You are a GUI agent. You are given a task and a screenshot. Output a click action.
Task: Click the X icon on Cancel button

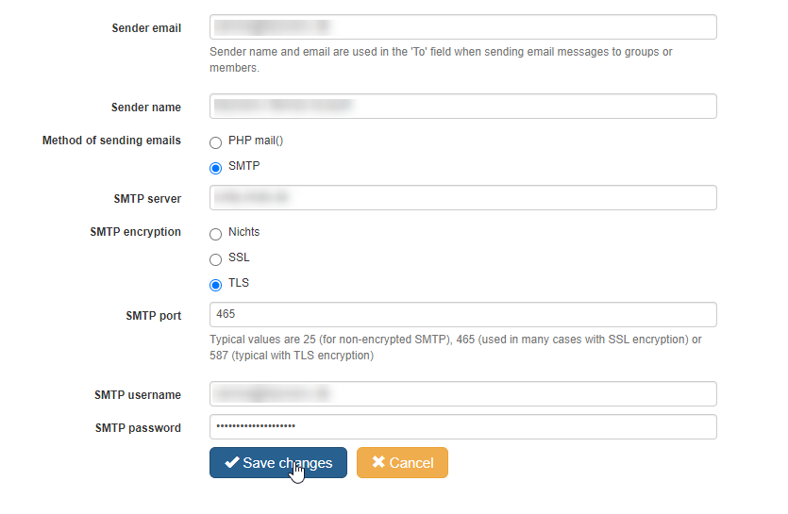click(378, 462)
